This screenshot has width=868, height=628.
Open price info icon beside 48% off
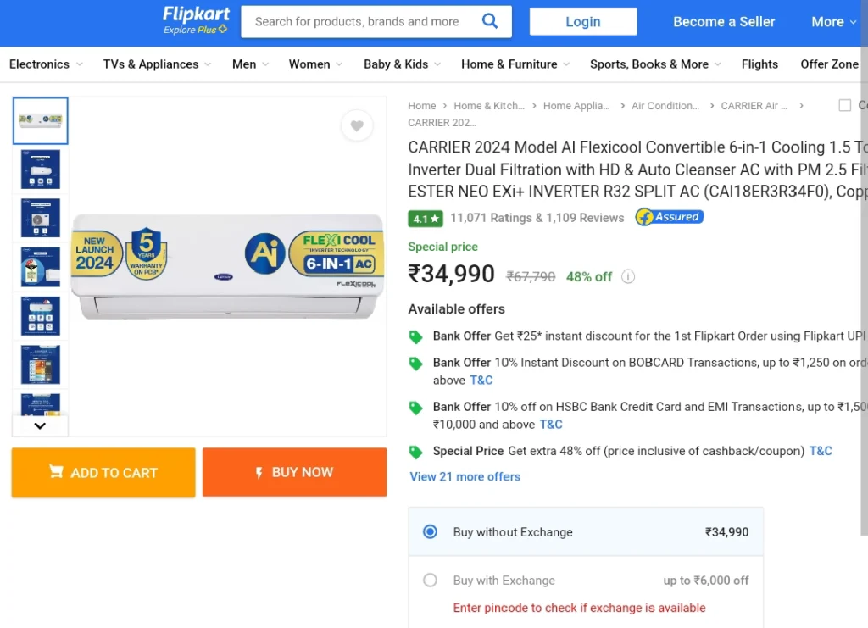coord(628,276)
